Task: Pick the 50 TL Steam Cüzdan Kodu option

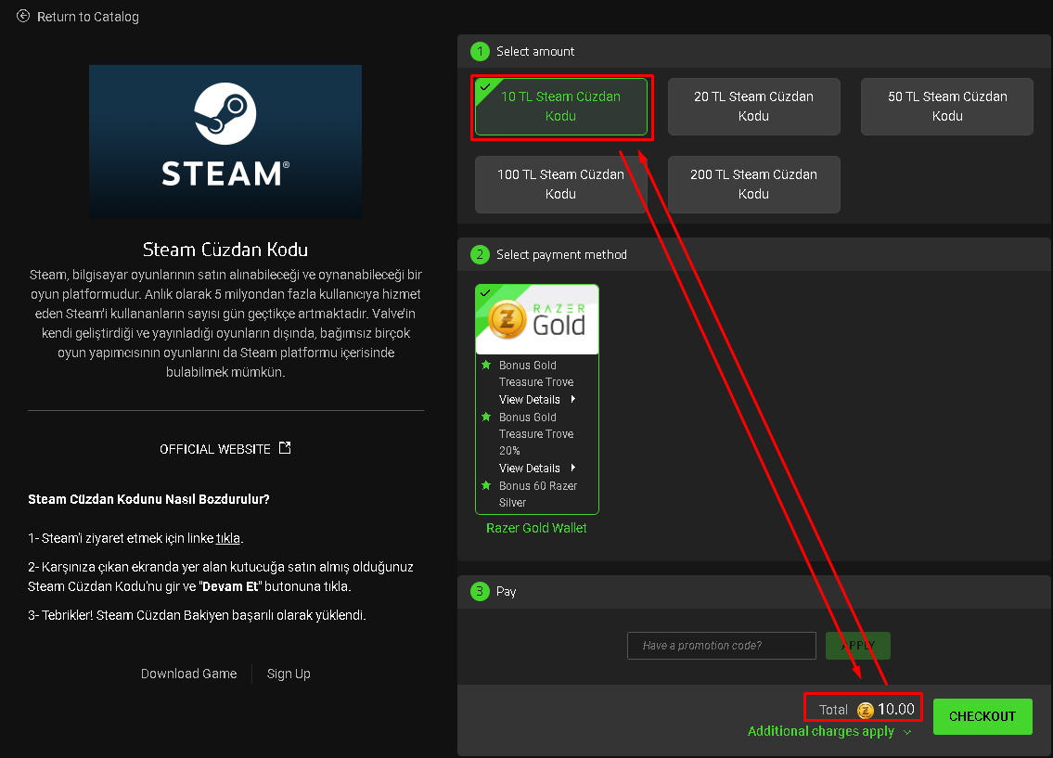Action: (x=947, y=106)
